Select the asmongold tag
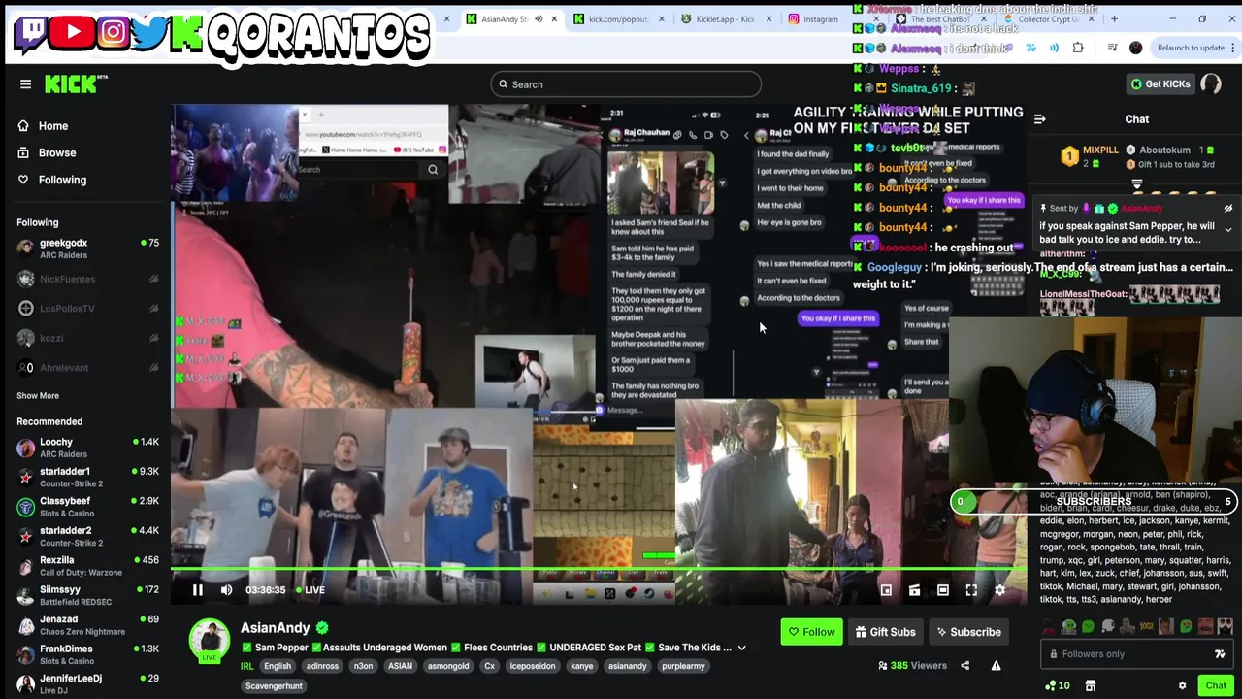 448,666
